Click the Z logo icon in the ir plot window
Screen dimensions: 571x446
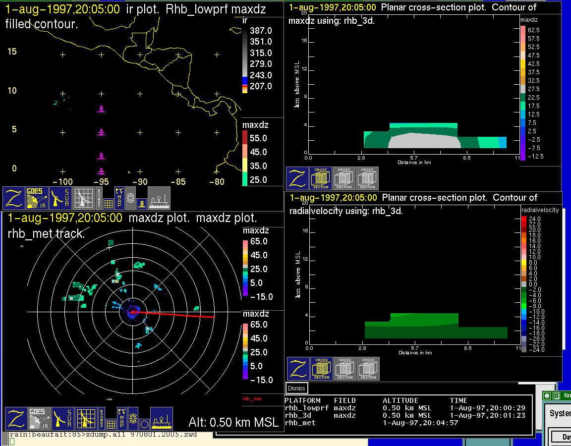click(x=14, y=198)
